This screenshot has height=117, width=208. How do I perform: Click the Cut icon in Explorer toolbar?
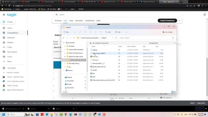point(75,32)
